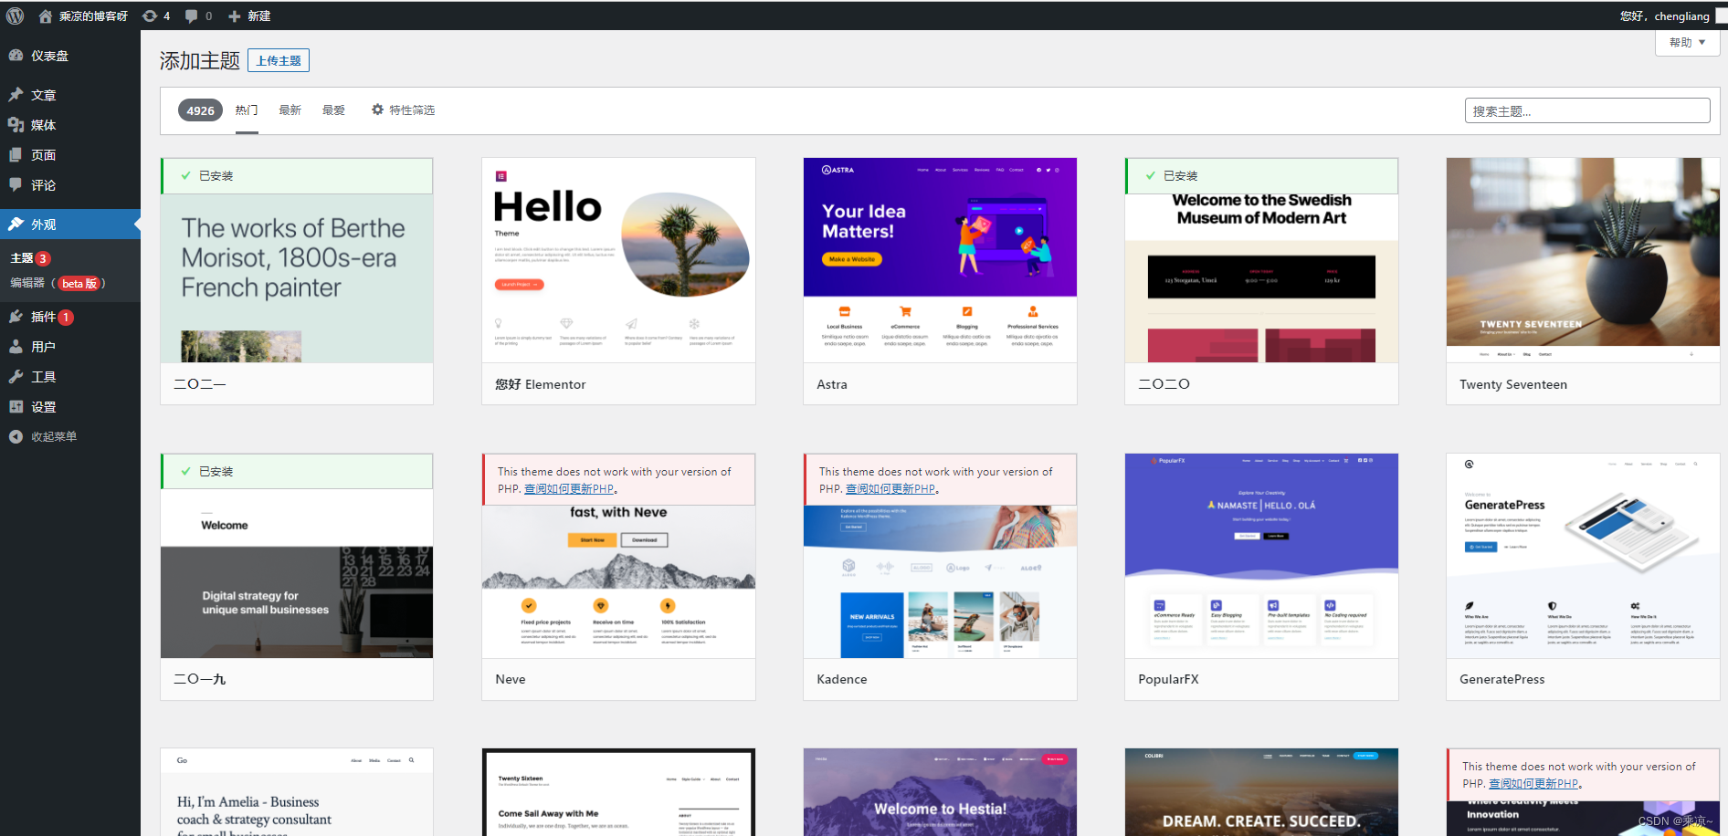Switch to the 最新 tab
The width and height of the screenshot is (1728, 836).
click(x=290, y=110)
